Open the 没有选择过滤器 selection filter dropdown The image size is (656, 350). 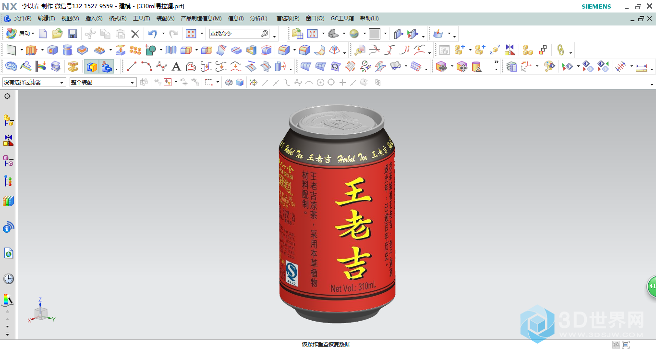pyautogui.click(x=34, y=83)
